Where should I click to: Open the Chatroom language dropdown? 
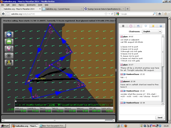click(152, 31)
